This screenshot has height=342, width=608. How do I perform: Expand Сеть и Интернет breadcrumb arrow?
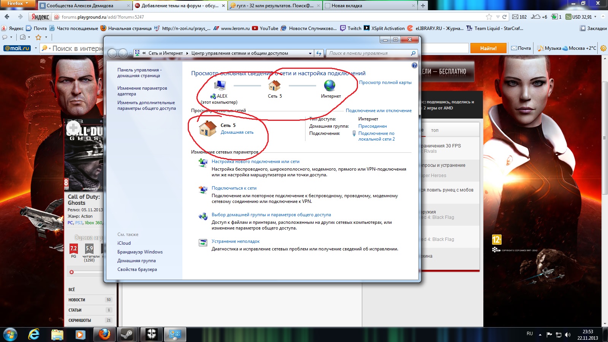[187, 53]
